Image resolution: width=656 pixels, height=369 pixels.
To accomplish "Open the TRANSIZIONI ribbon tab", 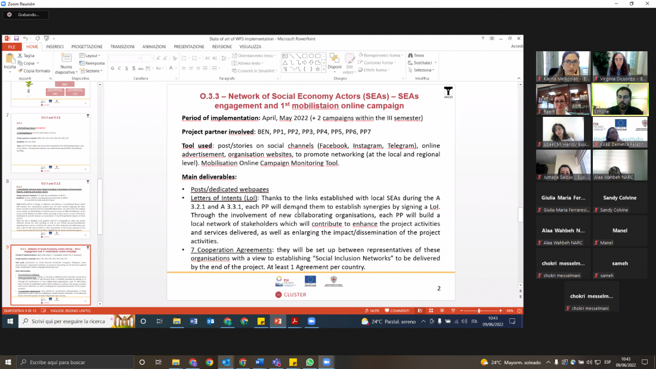I will (x=122, y=46).
